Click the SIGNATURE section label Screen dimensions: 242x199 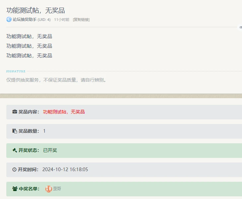click(x=16, y=71)
